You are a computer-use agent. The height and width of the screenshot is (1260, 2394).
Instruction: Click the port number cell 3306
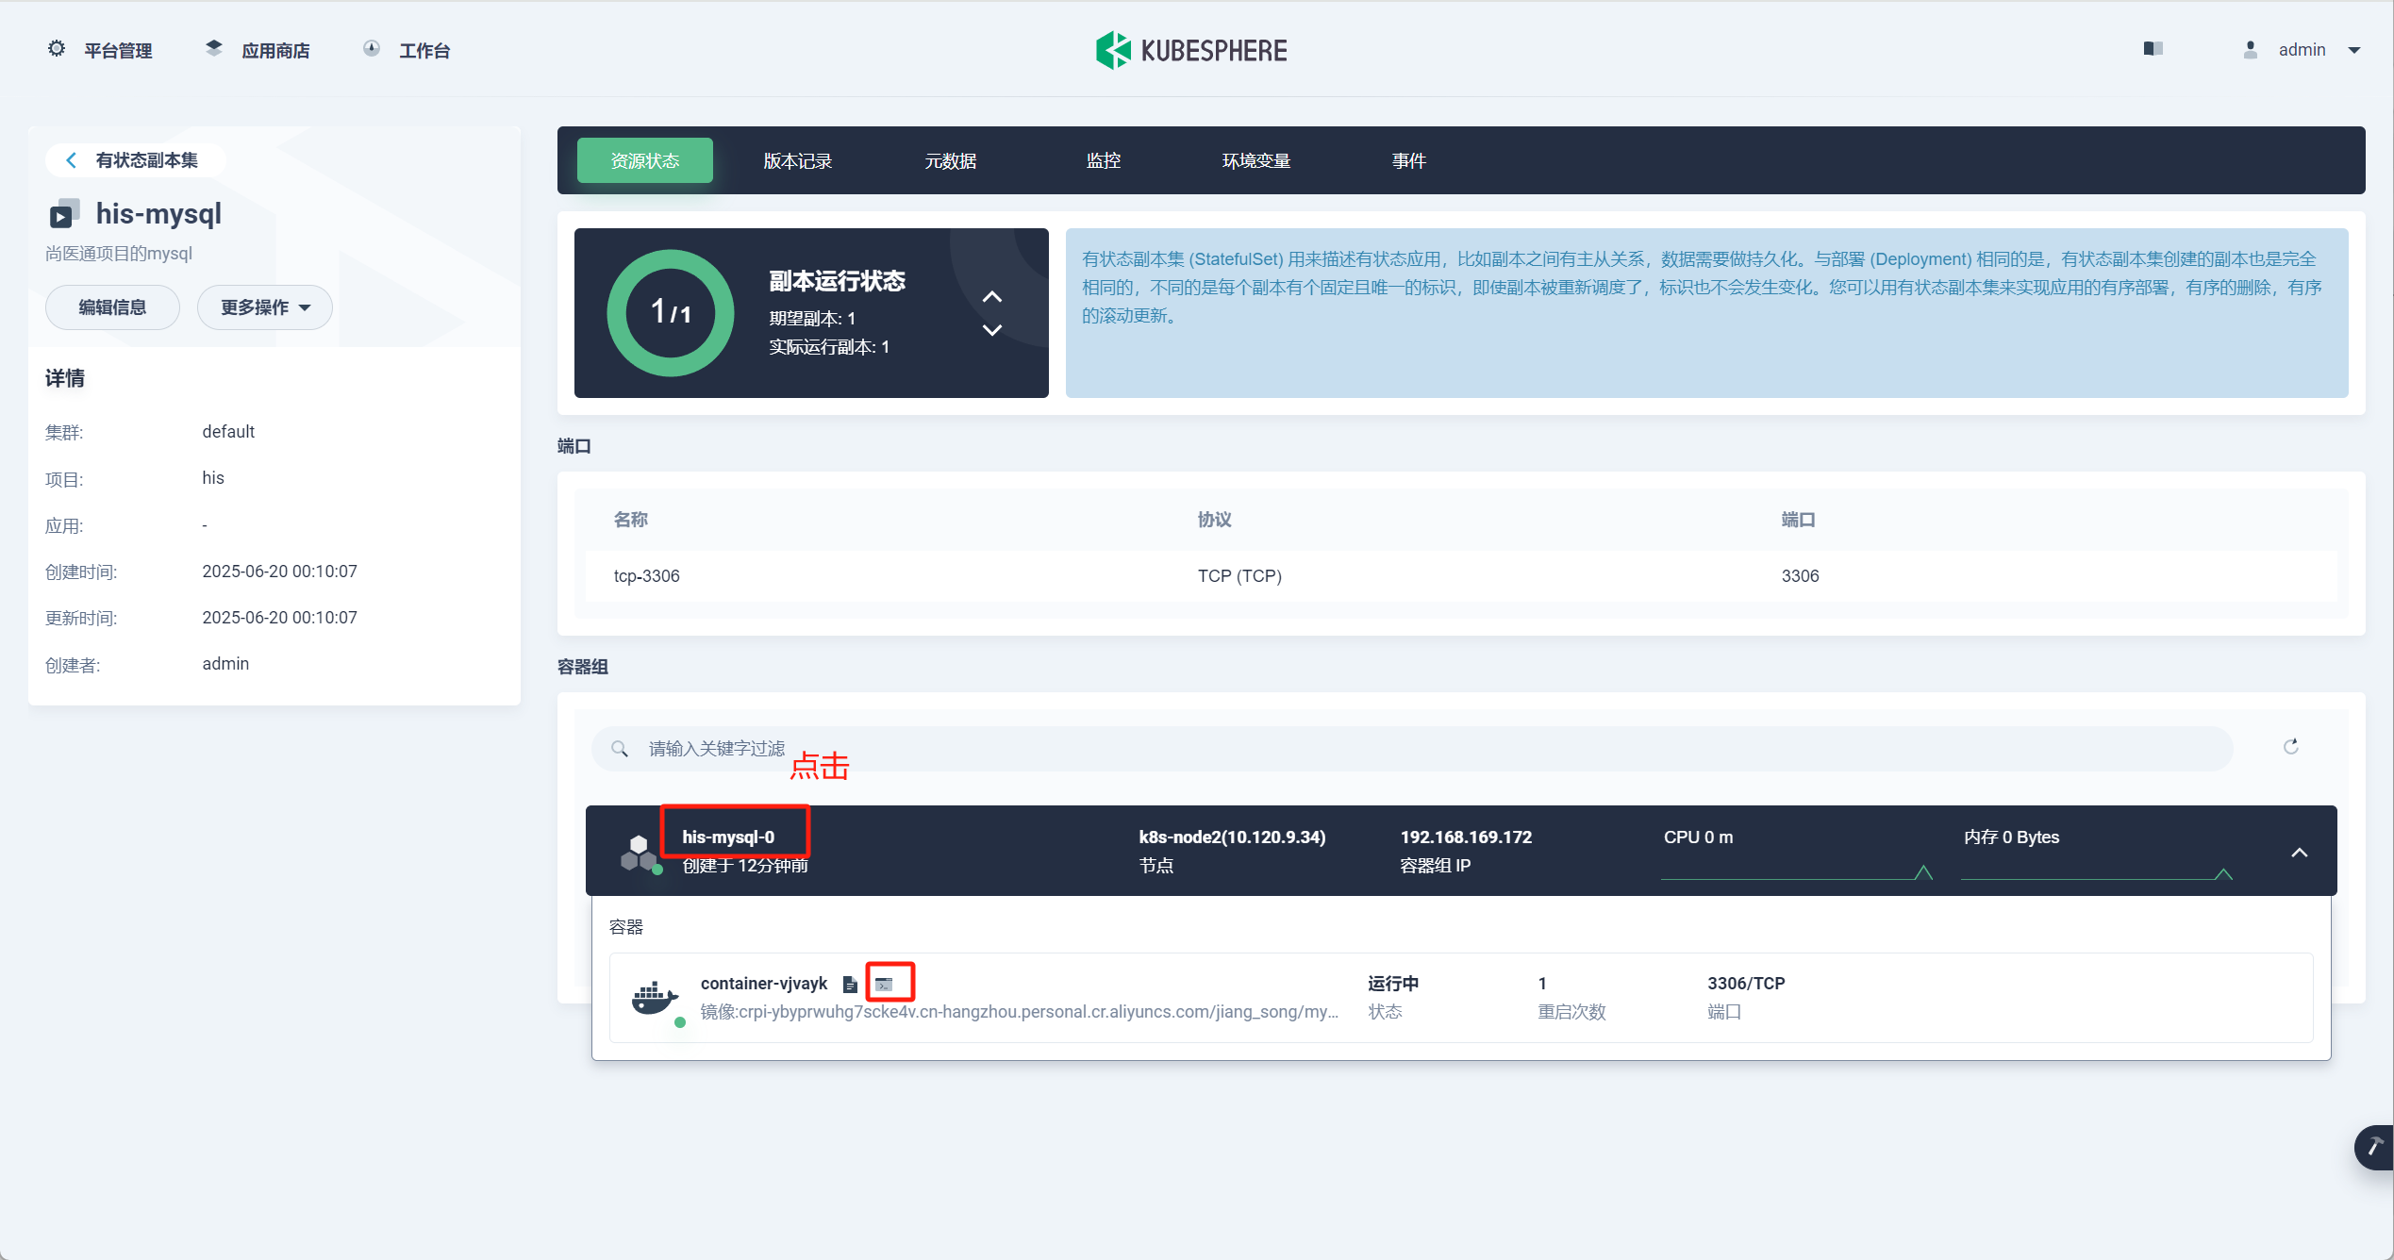click(x=1800, y=576)
